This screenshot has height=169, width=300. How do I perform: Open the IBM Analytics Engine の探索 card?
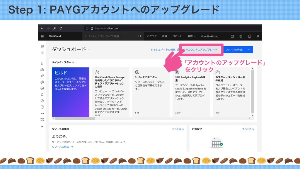(191, 92)
